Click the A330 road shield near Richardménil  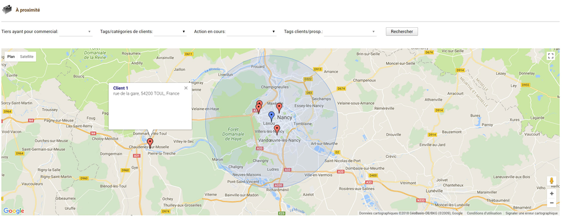tap(278, 185)
